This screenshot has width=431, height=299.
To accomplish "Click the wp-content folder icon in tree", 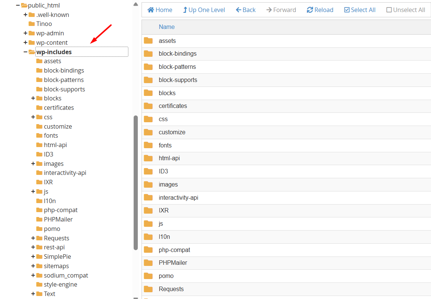I will click(x=32, y=42).
